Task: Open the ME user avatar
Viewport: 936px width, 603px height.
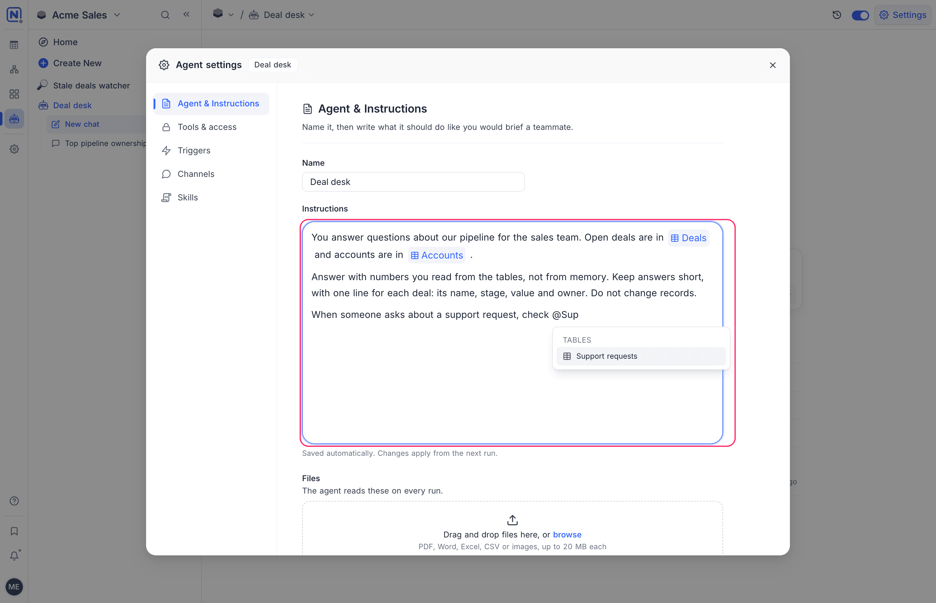Action: [14, 587]
